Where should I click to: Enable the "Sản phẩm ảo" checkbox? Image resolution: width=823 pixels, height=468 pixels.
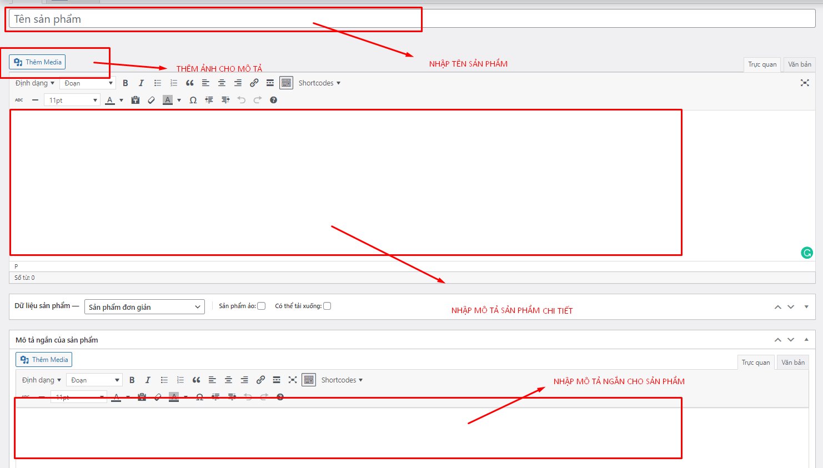point(262,306)
